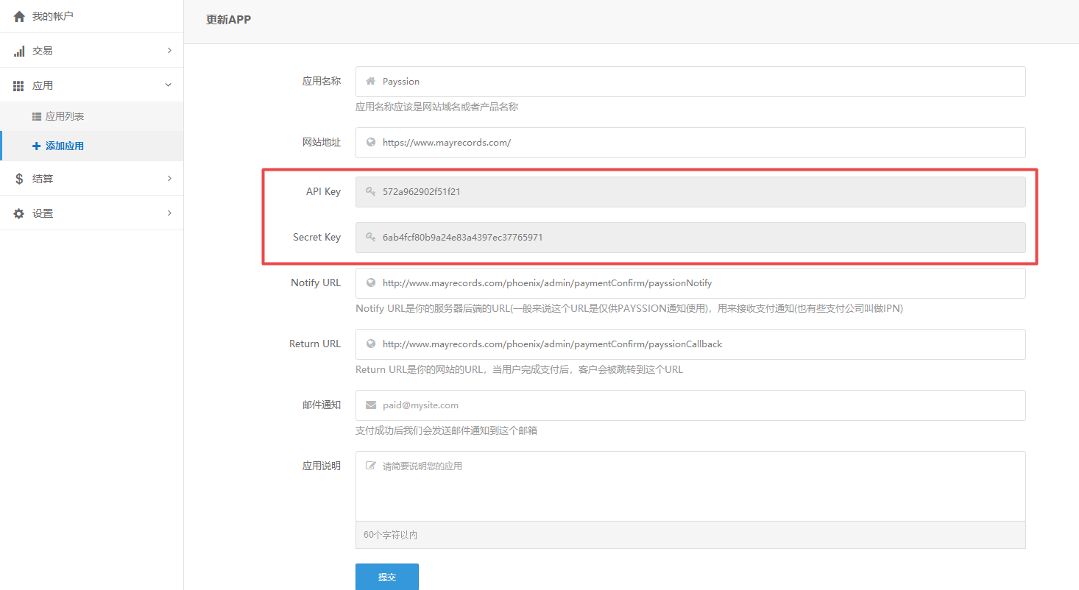Screen dimensions: 1079x590
Task: Click the 应用名称 field containing Payssion
Action: (x=690, y=82)
